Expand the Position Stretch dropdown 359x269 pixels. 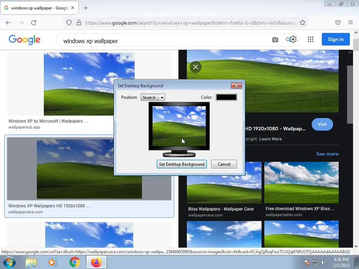[153, 97]
